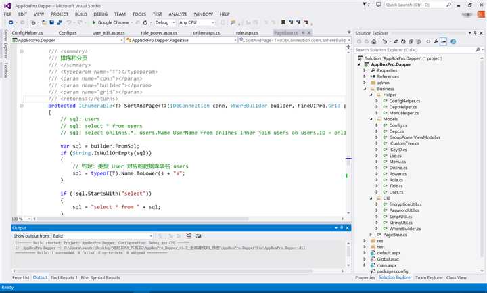
Task: Open WhereBuilder.cs in Solution Explorer
Action: coord(404,229)
